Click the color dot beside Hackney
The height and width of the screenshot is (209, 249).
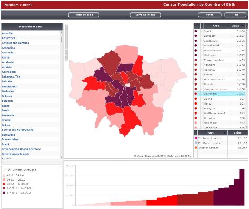[196, 70]
